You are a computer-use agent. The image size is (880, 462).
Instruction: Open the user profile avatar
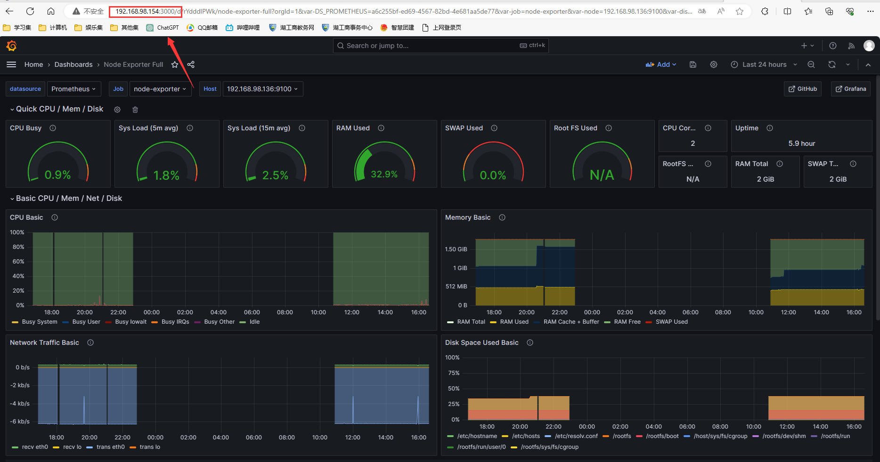869,45
